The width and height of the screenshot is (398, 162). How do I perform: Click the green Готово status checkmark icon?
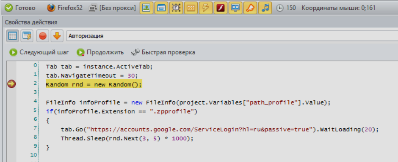(x=8, y=8)
